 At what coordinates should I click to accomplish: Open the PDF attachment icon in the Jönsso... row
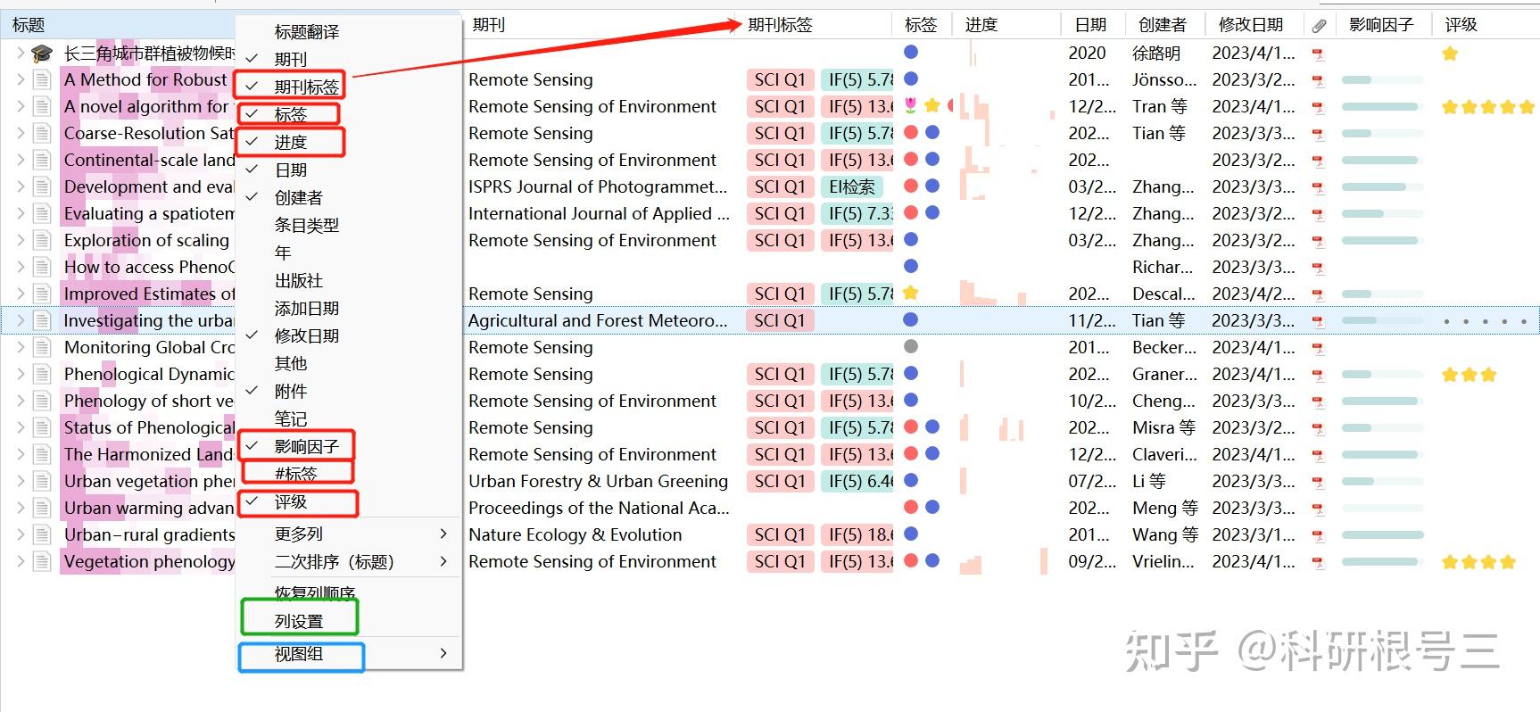1318,80
